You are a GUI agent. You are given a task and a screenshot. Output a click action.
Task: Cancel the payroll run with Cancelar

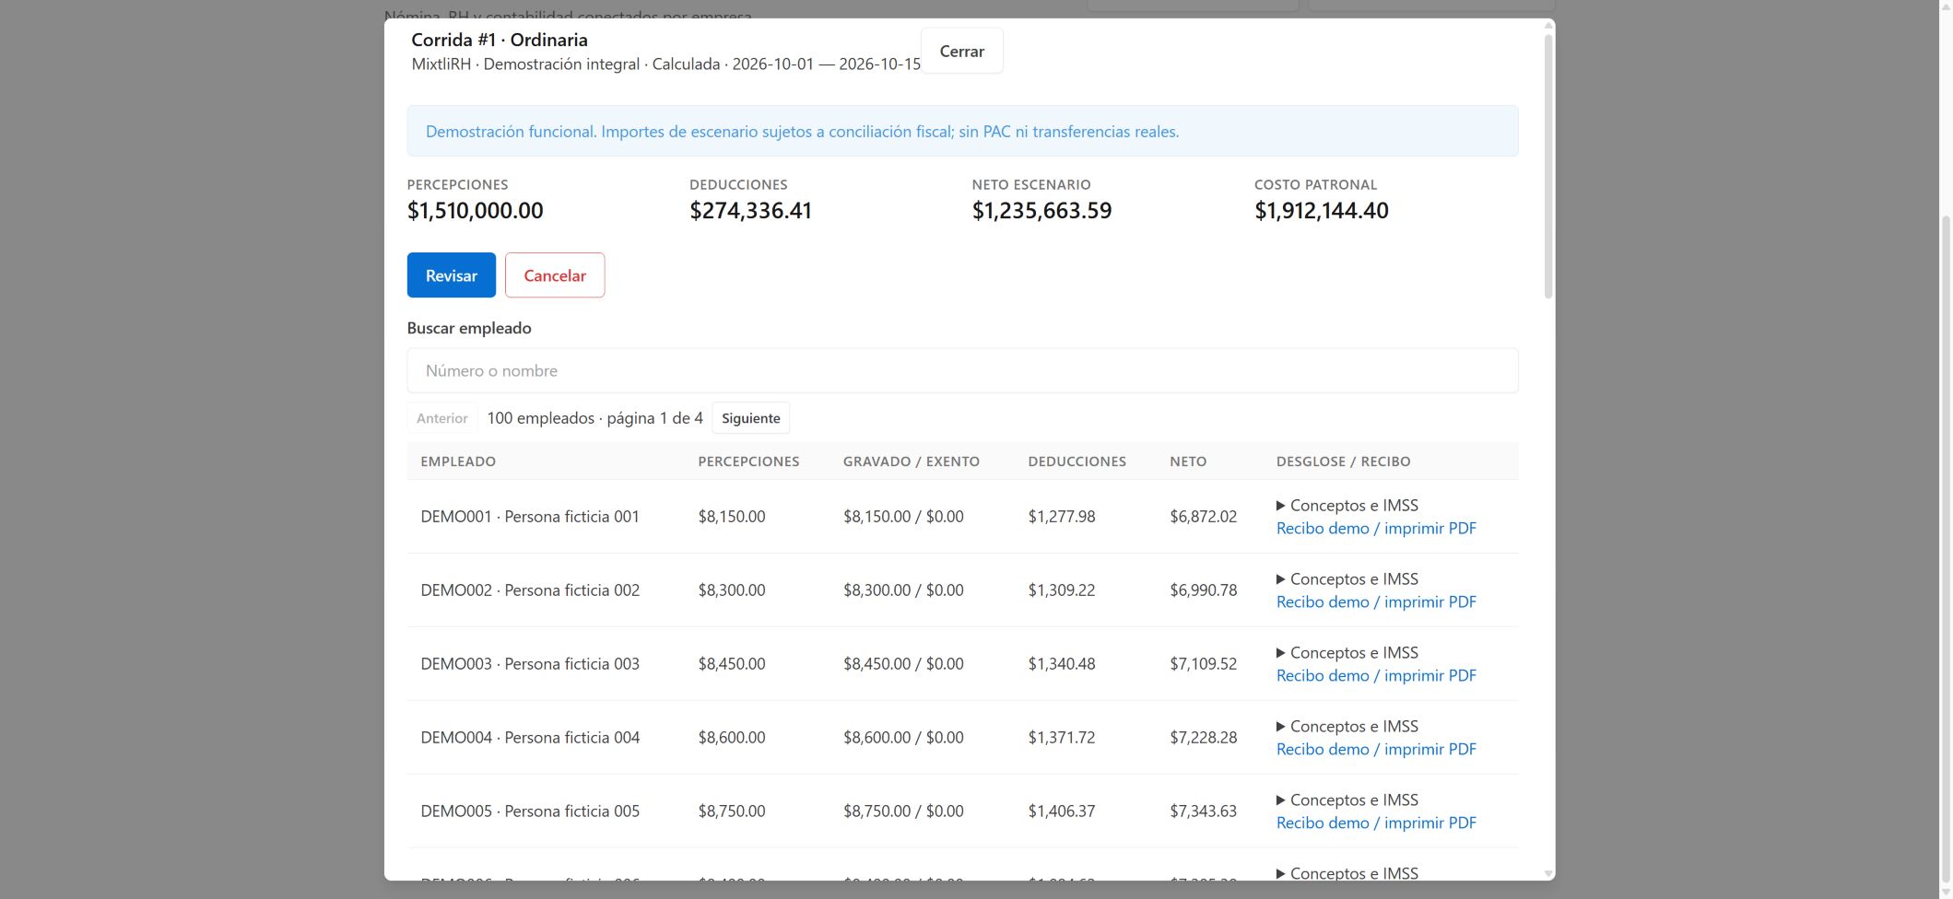tap(555, 275)
